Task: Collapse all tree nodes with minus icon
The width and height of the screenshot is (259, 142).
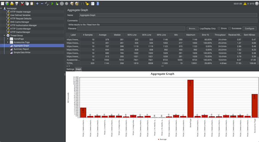Action: [42, 3]
